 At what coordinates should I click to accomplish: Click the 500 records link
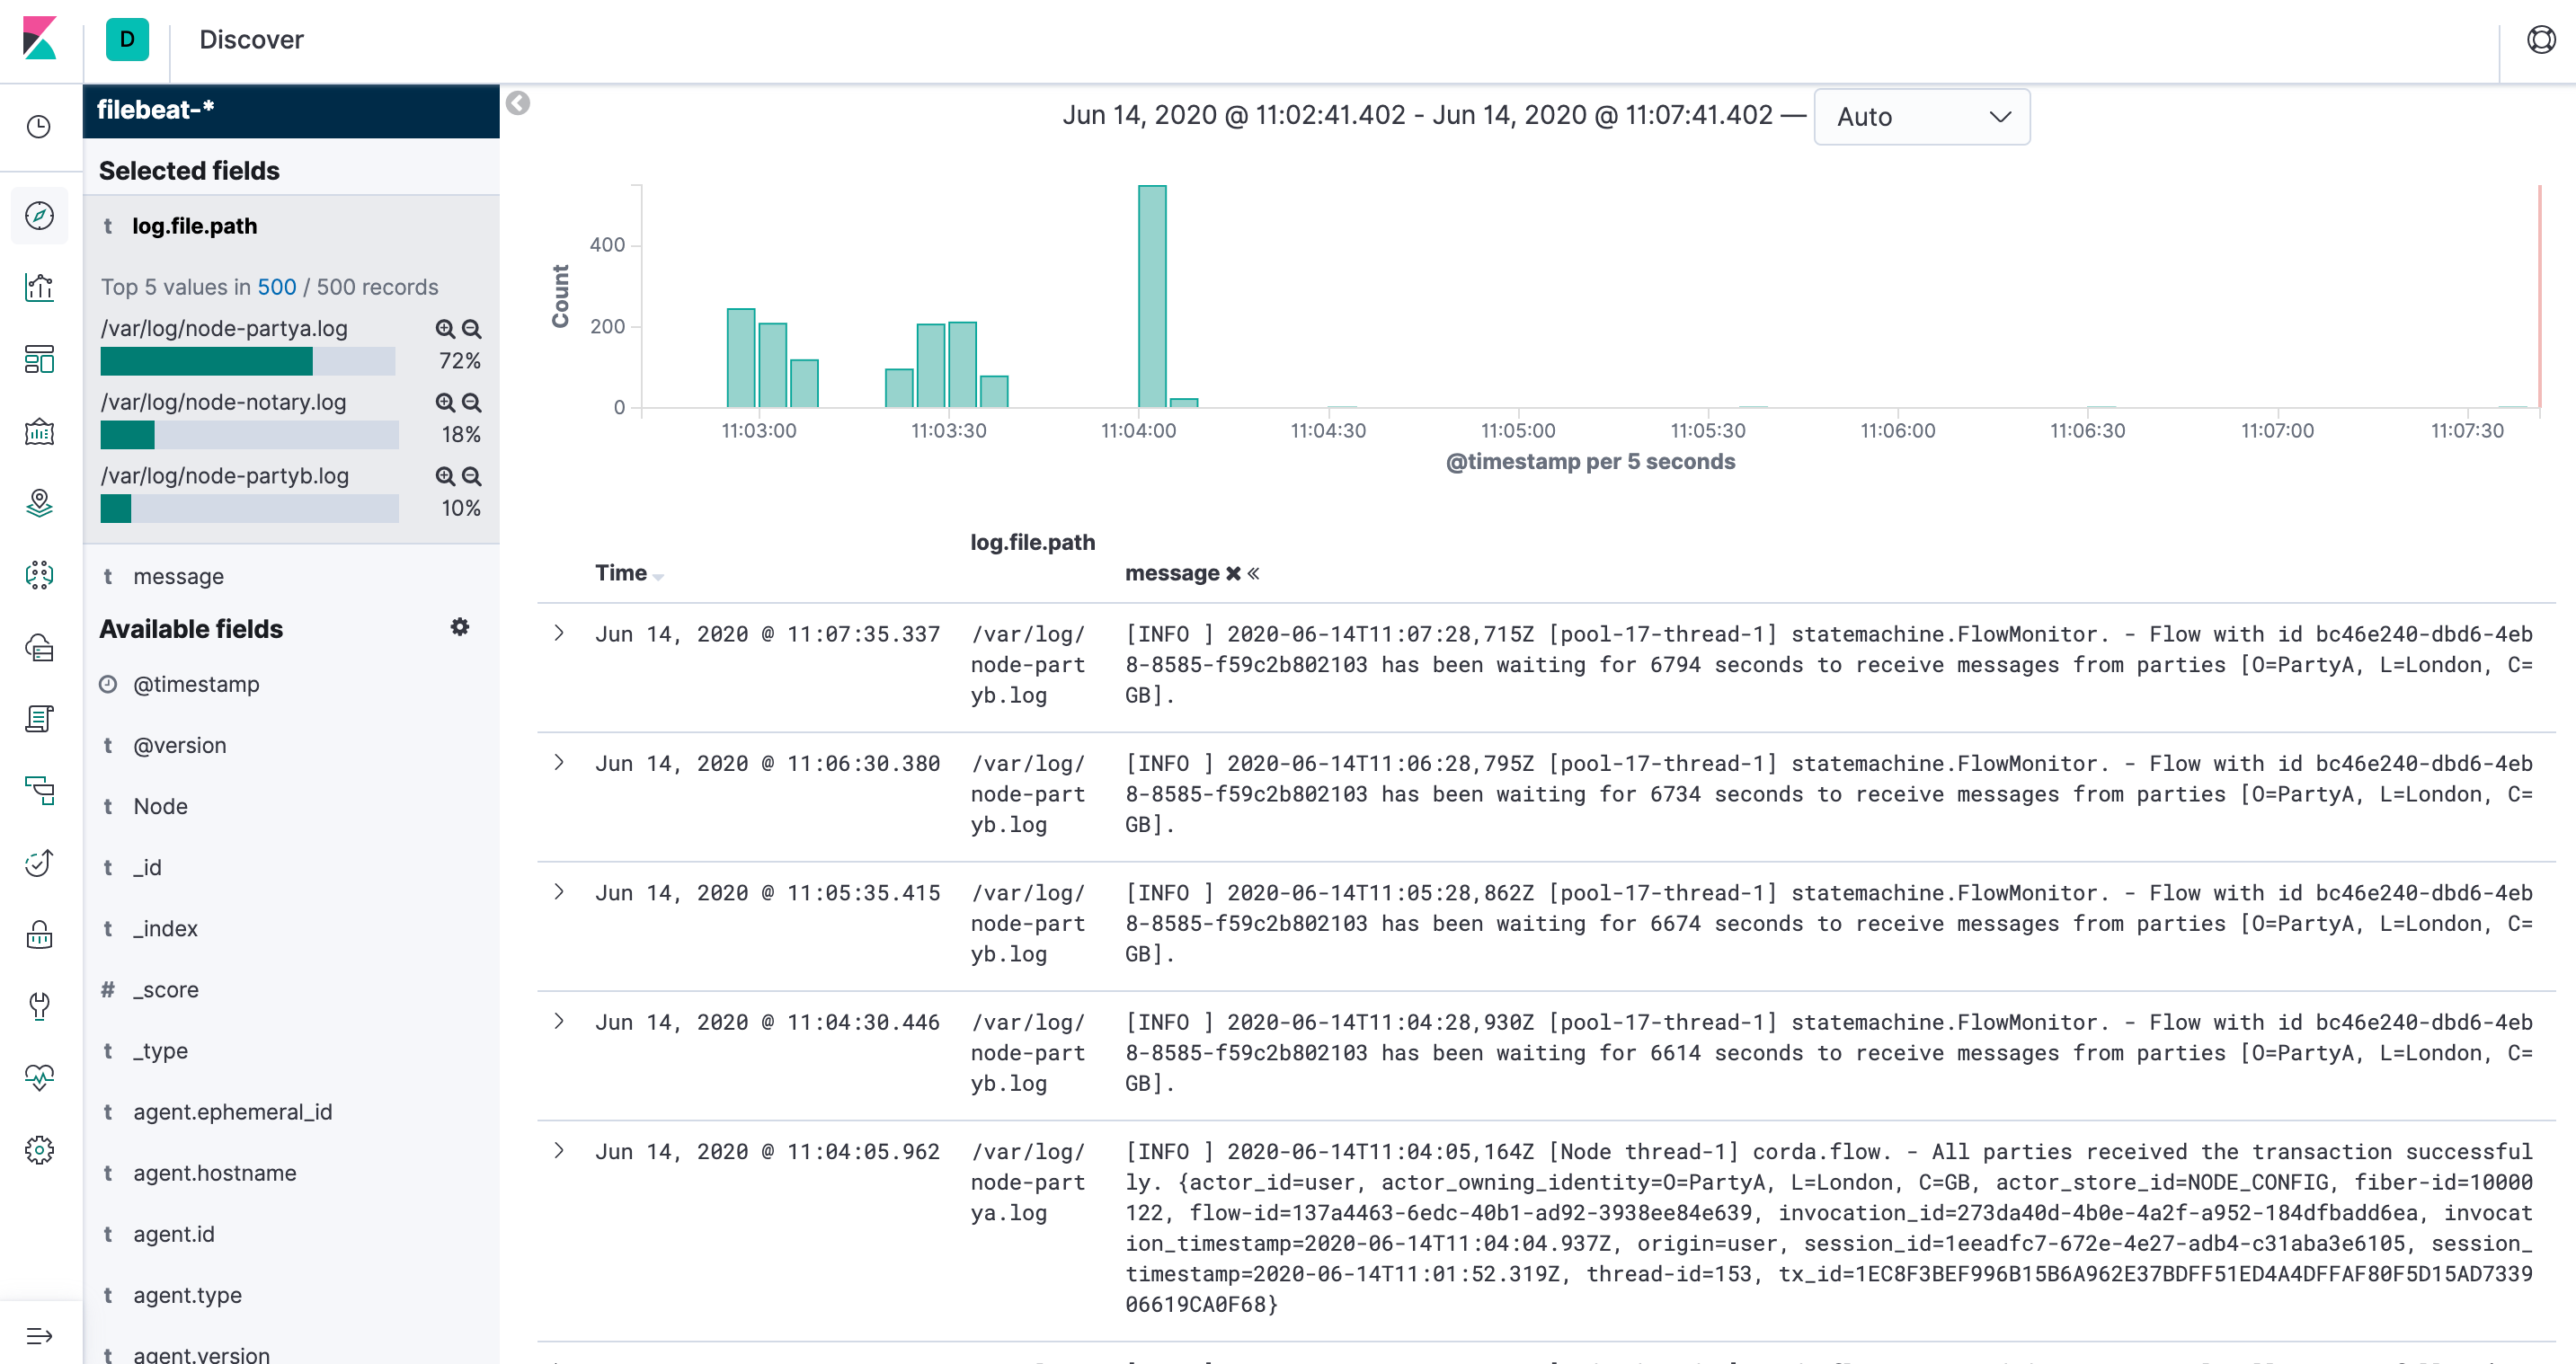pyautogui.click(x=276, y=288)
